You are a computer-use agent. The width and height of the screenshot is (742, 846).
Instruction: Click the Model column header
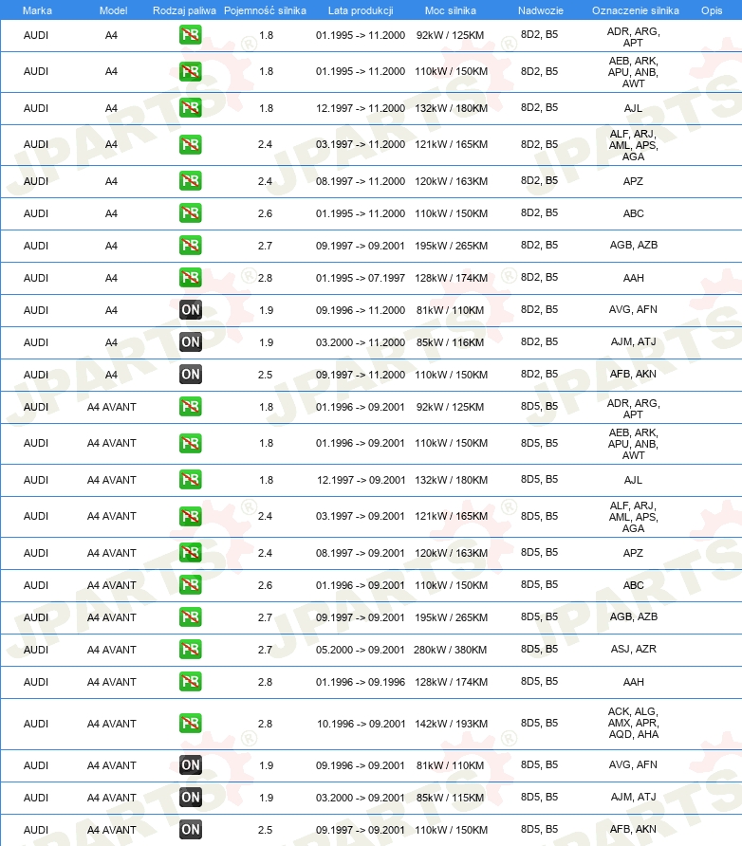(x=113, y=10)
